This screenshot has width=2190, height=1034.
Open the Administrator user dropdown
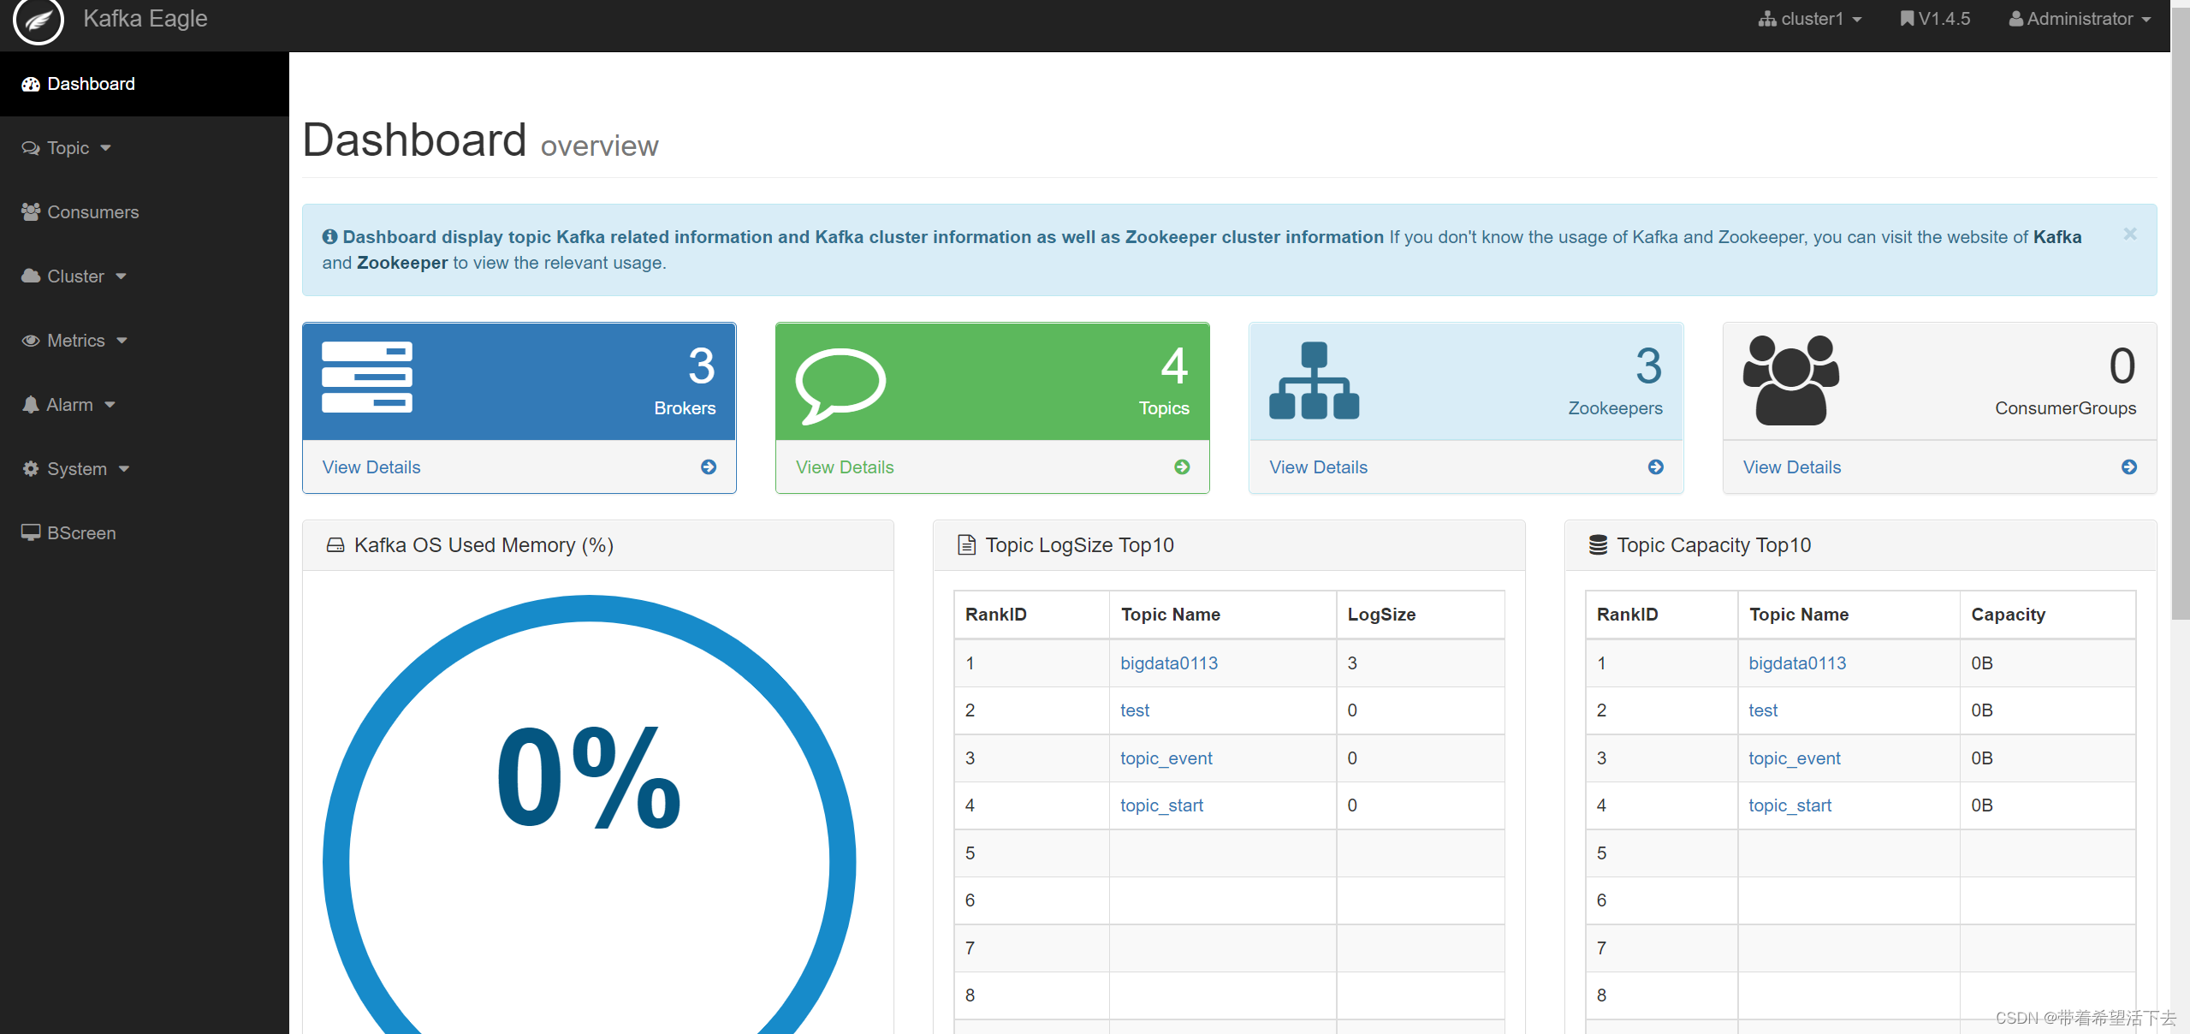(x=2080, y=19)
